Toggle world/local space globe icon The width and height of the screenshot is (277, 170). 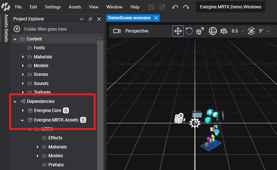[213, 31]
